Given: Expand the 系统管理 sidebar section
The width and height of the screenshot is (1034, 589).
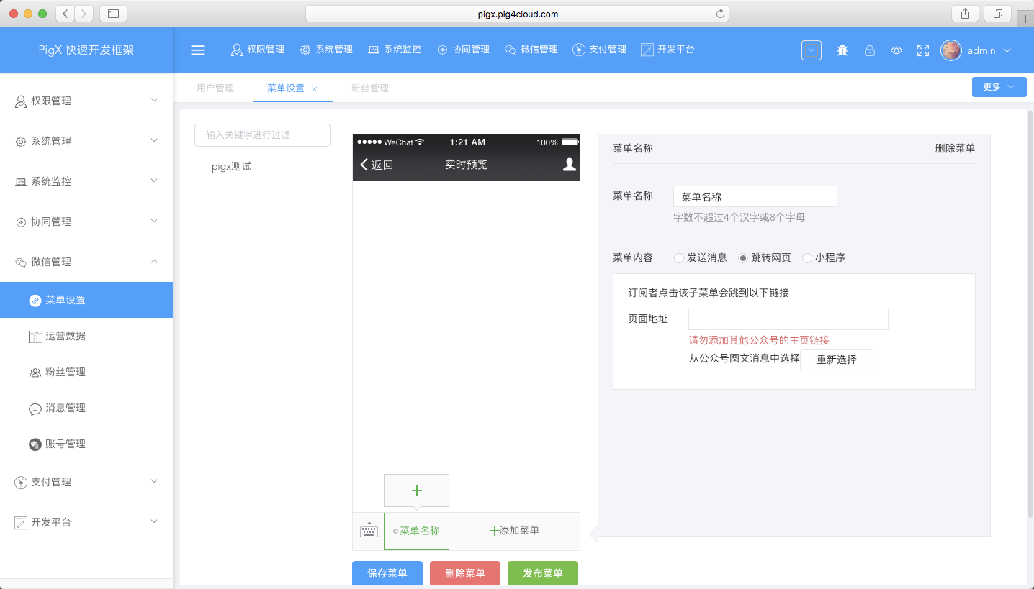Looking at the screenshot, I should coord(86,141).
